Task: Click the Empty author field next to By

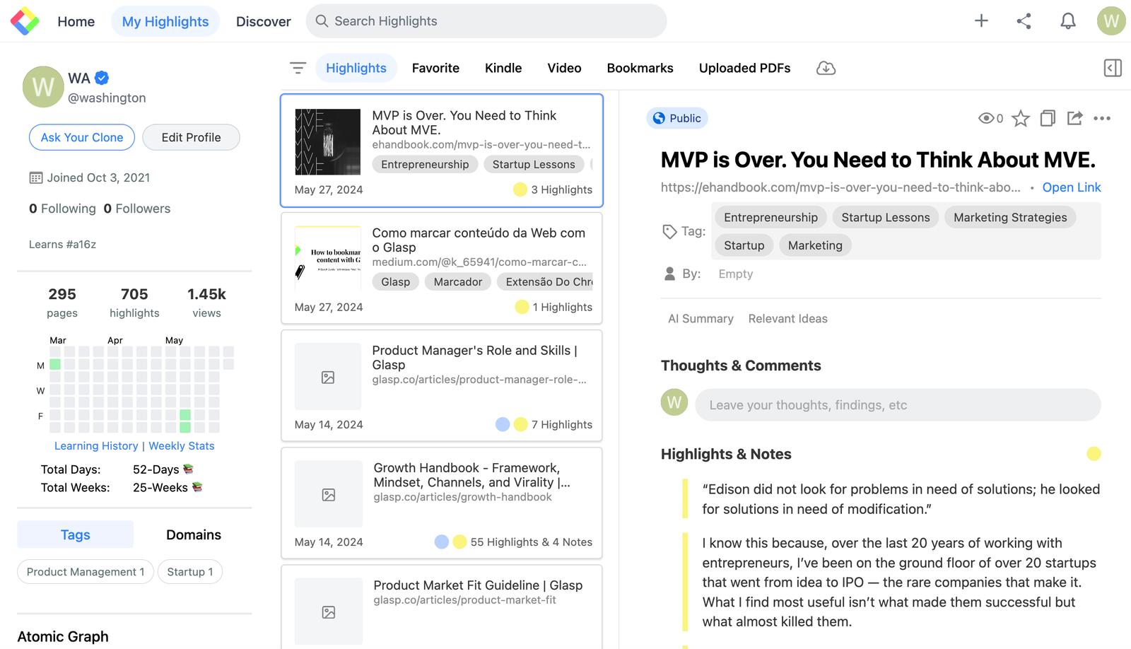Action: [x=736, y=274]
